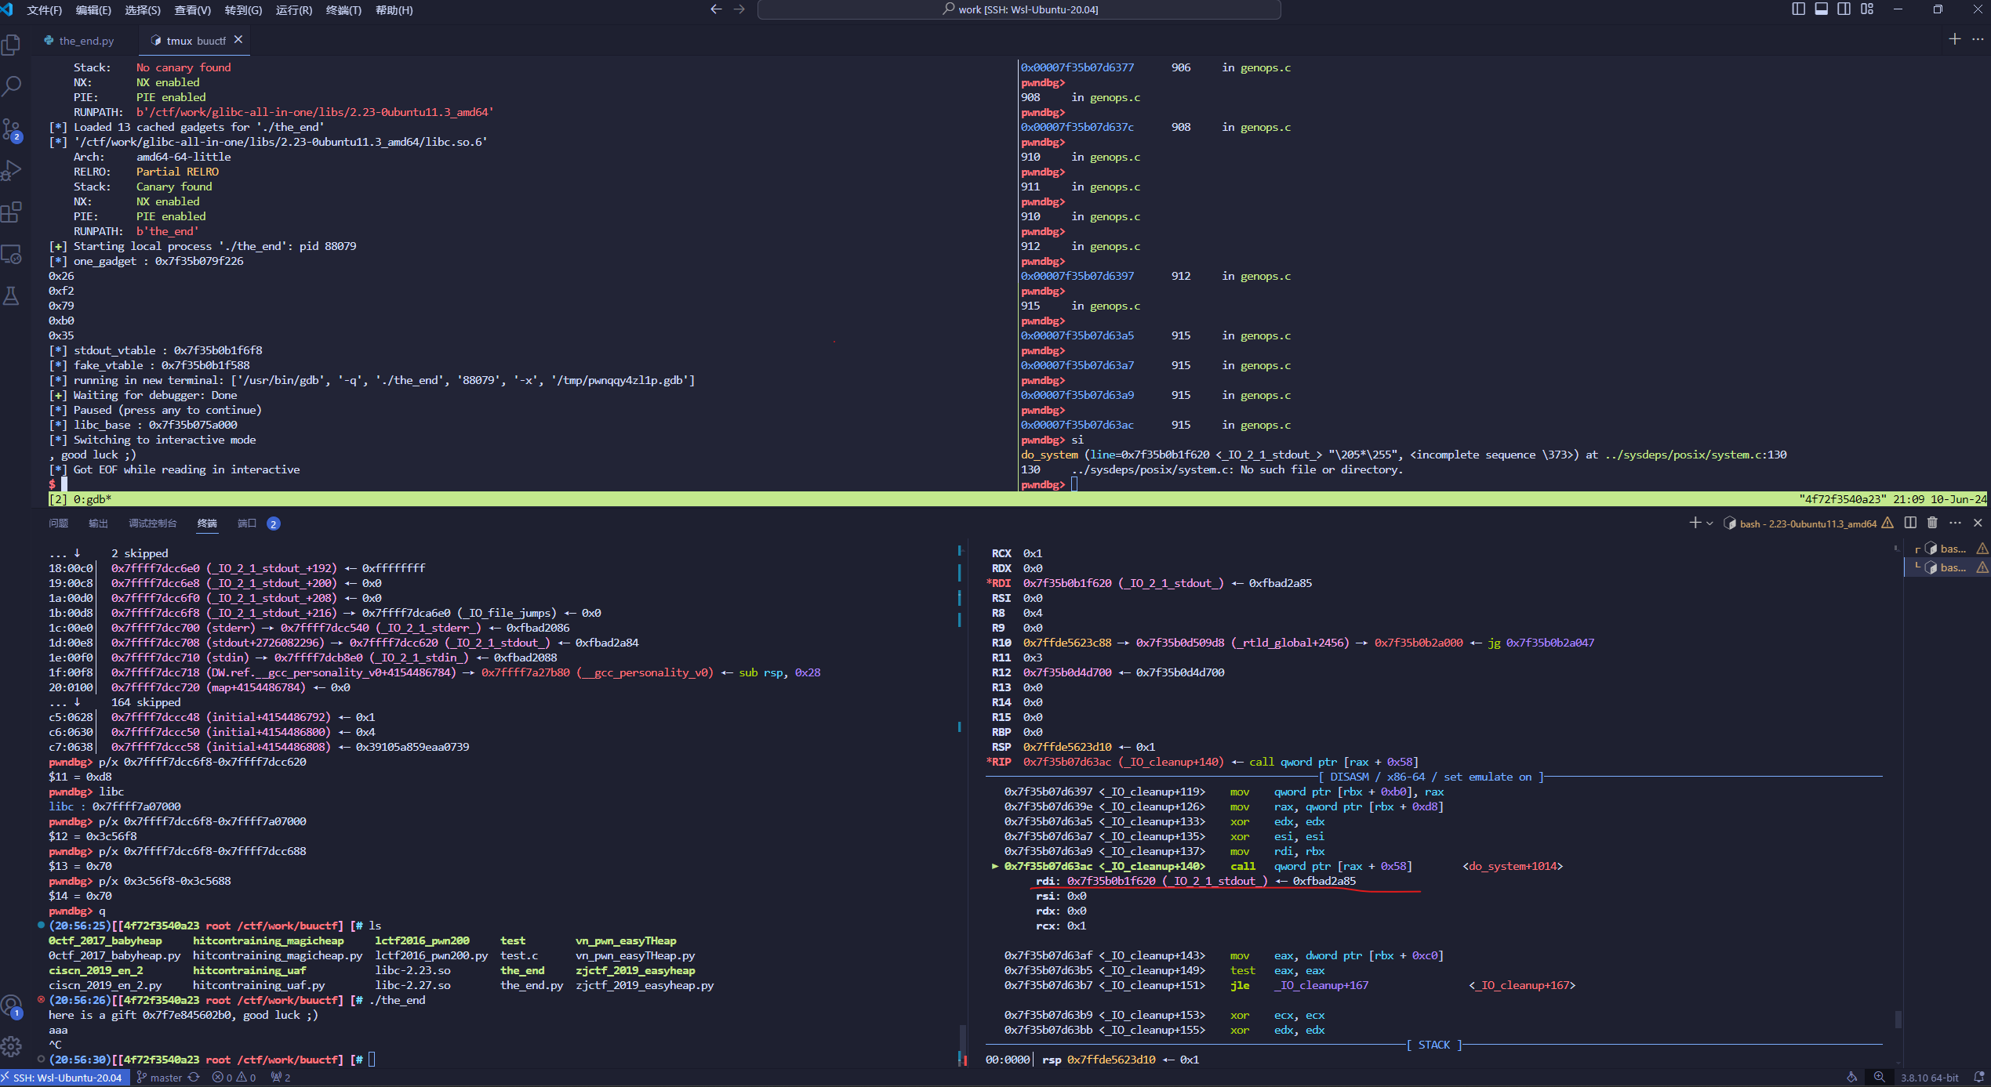Image resolution: width=1991 pixels, height=1087 pixels.
Task: Click the command center search box
Action: tap(1019, 9)
